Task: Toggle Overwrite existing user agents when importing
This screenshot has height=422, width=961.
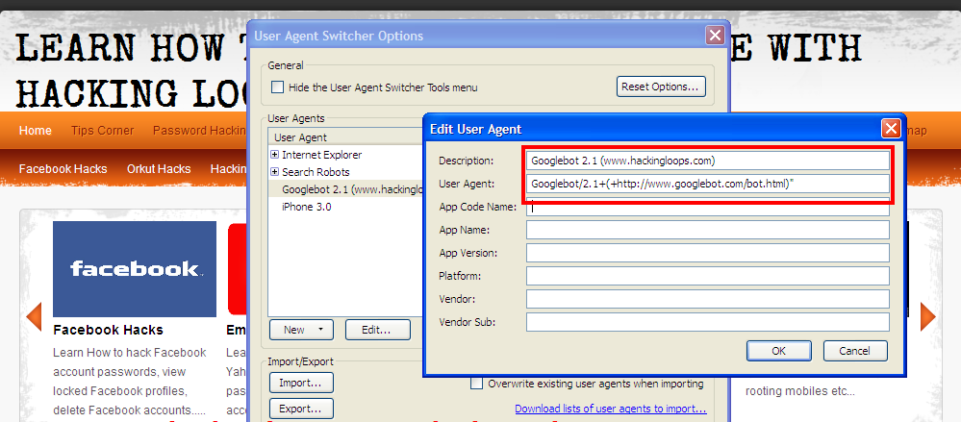Action: [x=476, y=384]
